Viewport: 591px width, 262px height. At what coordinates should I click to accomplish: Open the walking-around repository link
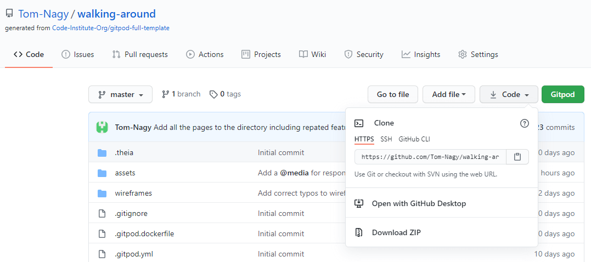pos(116,14)
